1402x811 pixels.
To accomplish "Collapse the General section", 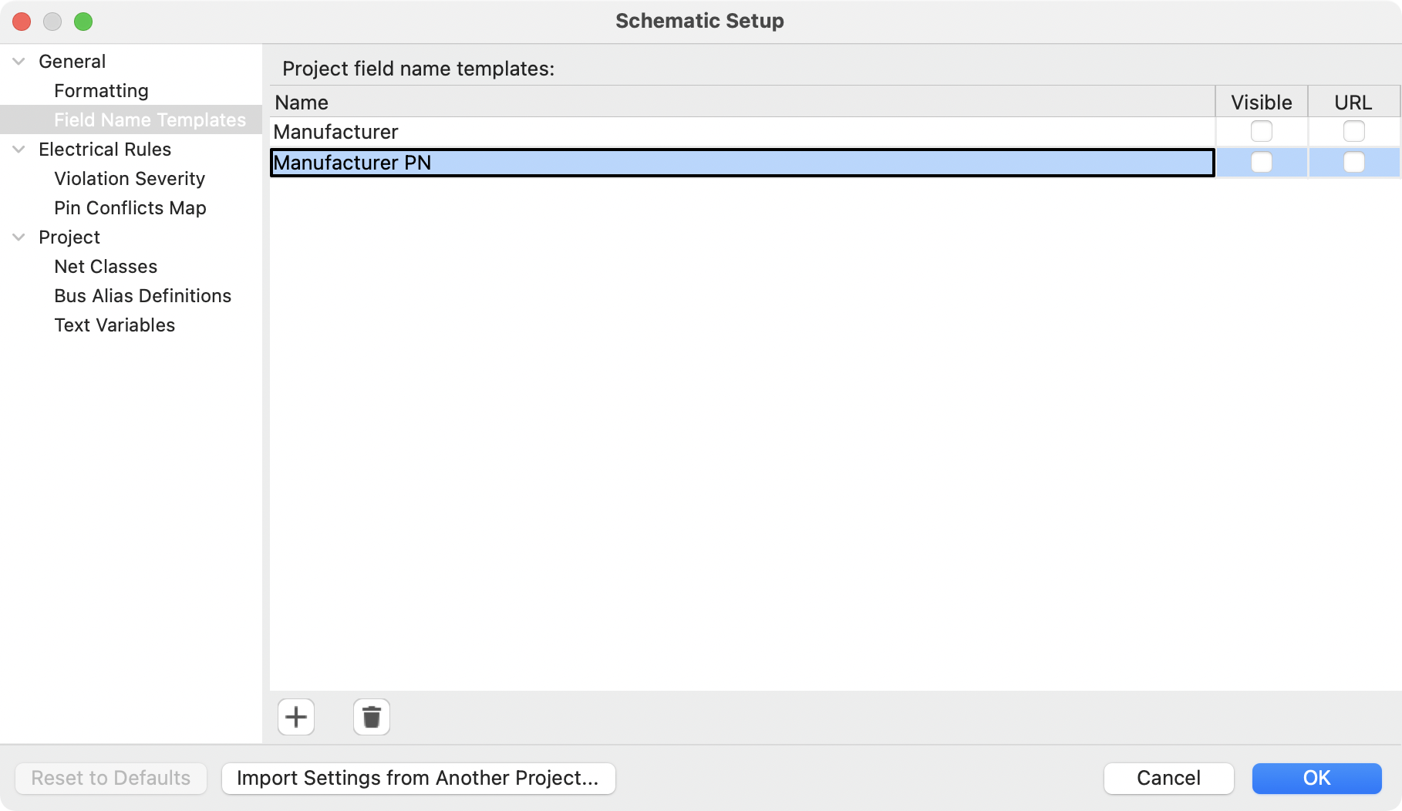I will pyautogui.click(x=18, y=62).
